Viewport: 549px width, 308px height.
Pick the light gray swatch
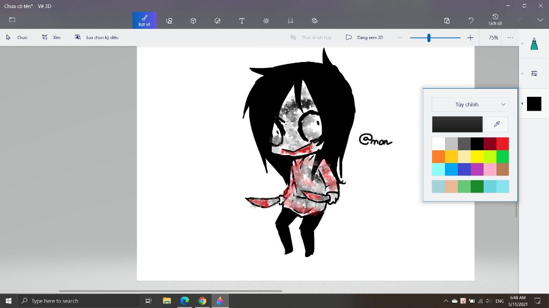click(451, 143)
